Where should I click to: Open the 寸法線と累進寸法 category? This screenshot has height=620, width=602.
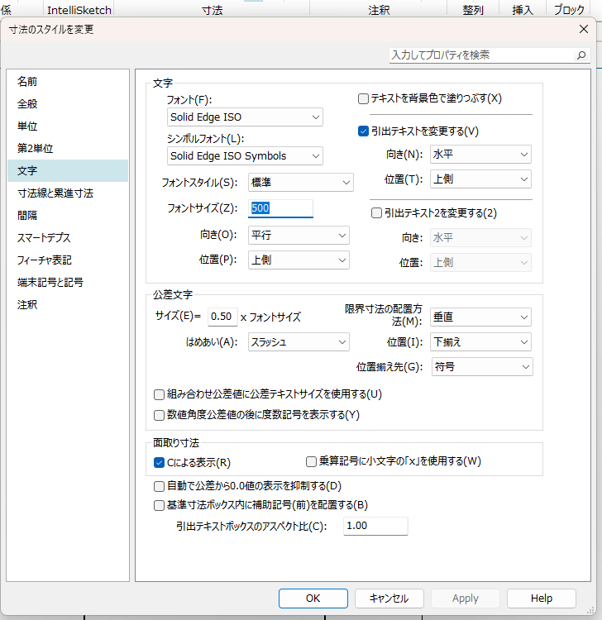click(68, 193)
